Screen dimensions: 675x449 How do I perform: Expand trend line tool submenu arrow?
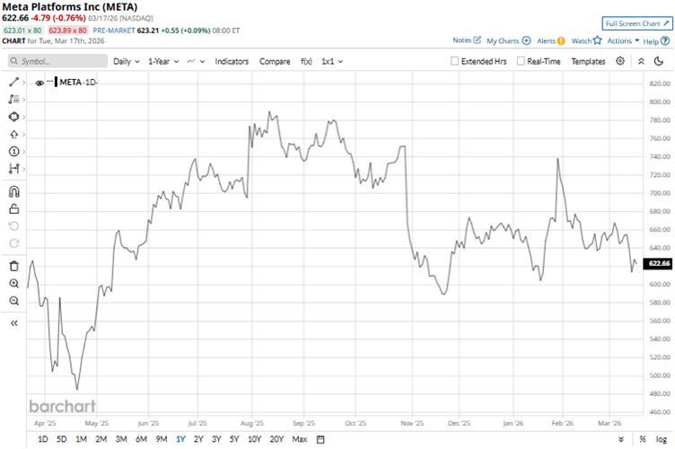coord(23,83)
